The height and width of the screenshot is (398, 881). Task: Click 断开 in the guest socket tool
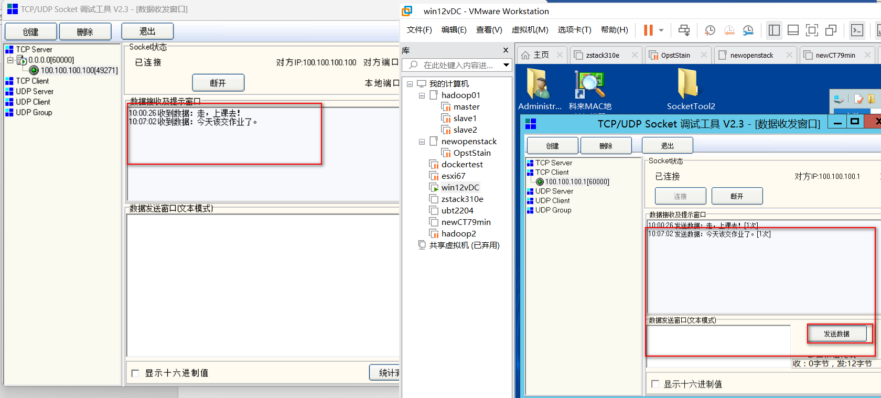tap(737, 196)
